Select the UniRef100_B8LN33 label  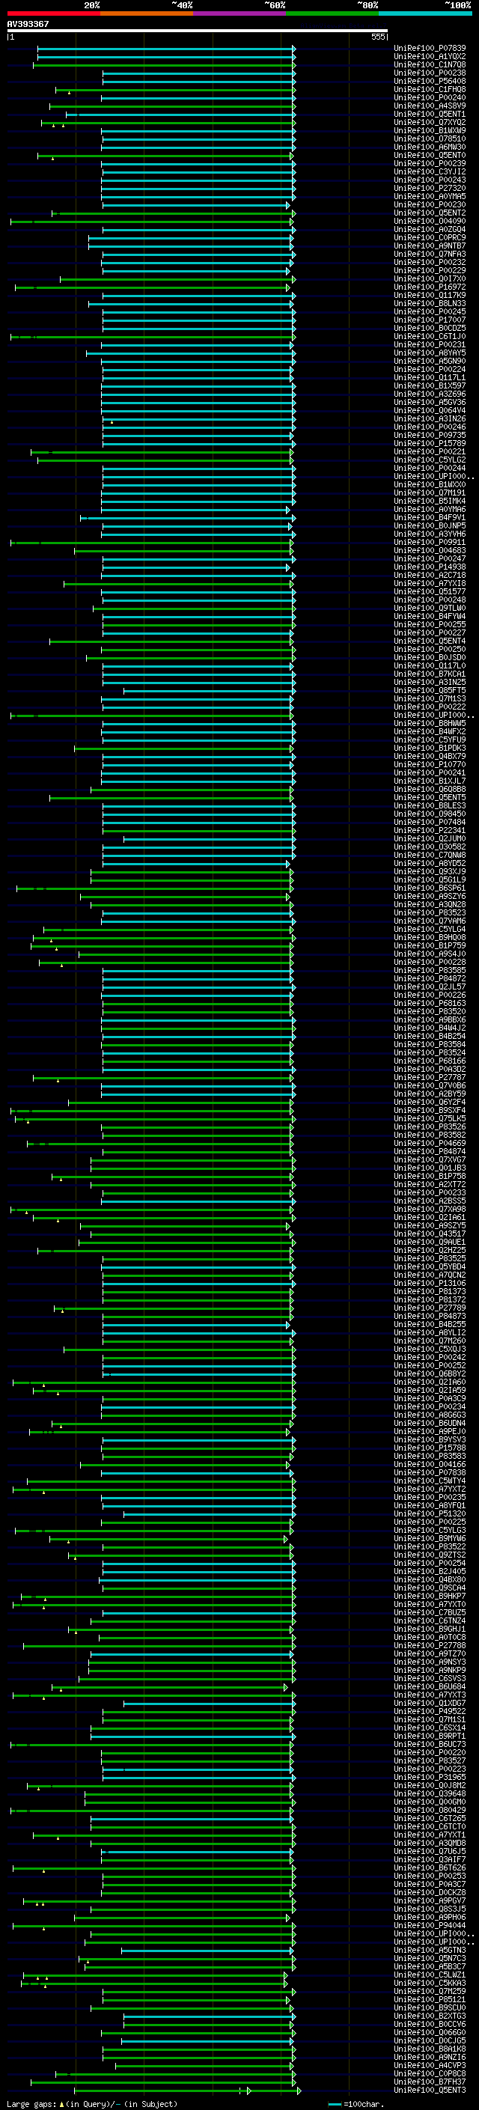(x=430, y=303)
